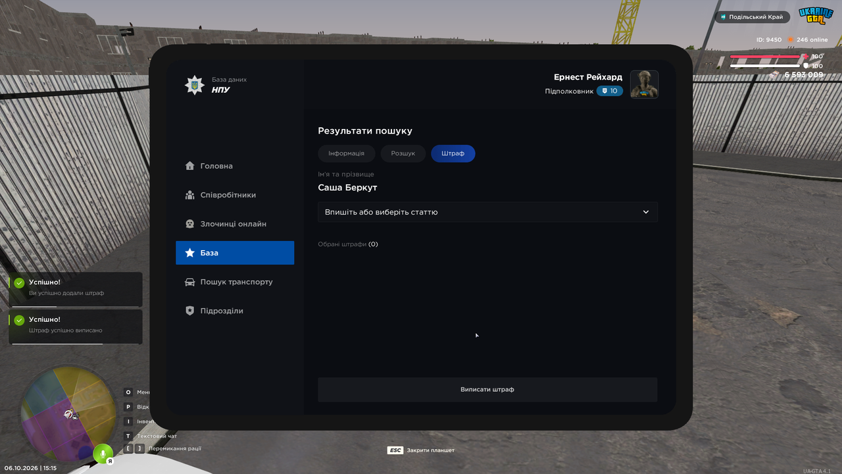
Task: Select the car icon for Пошук транспорту
Action: [x=190, y=282]
